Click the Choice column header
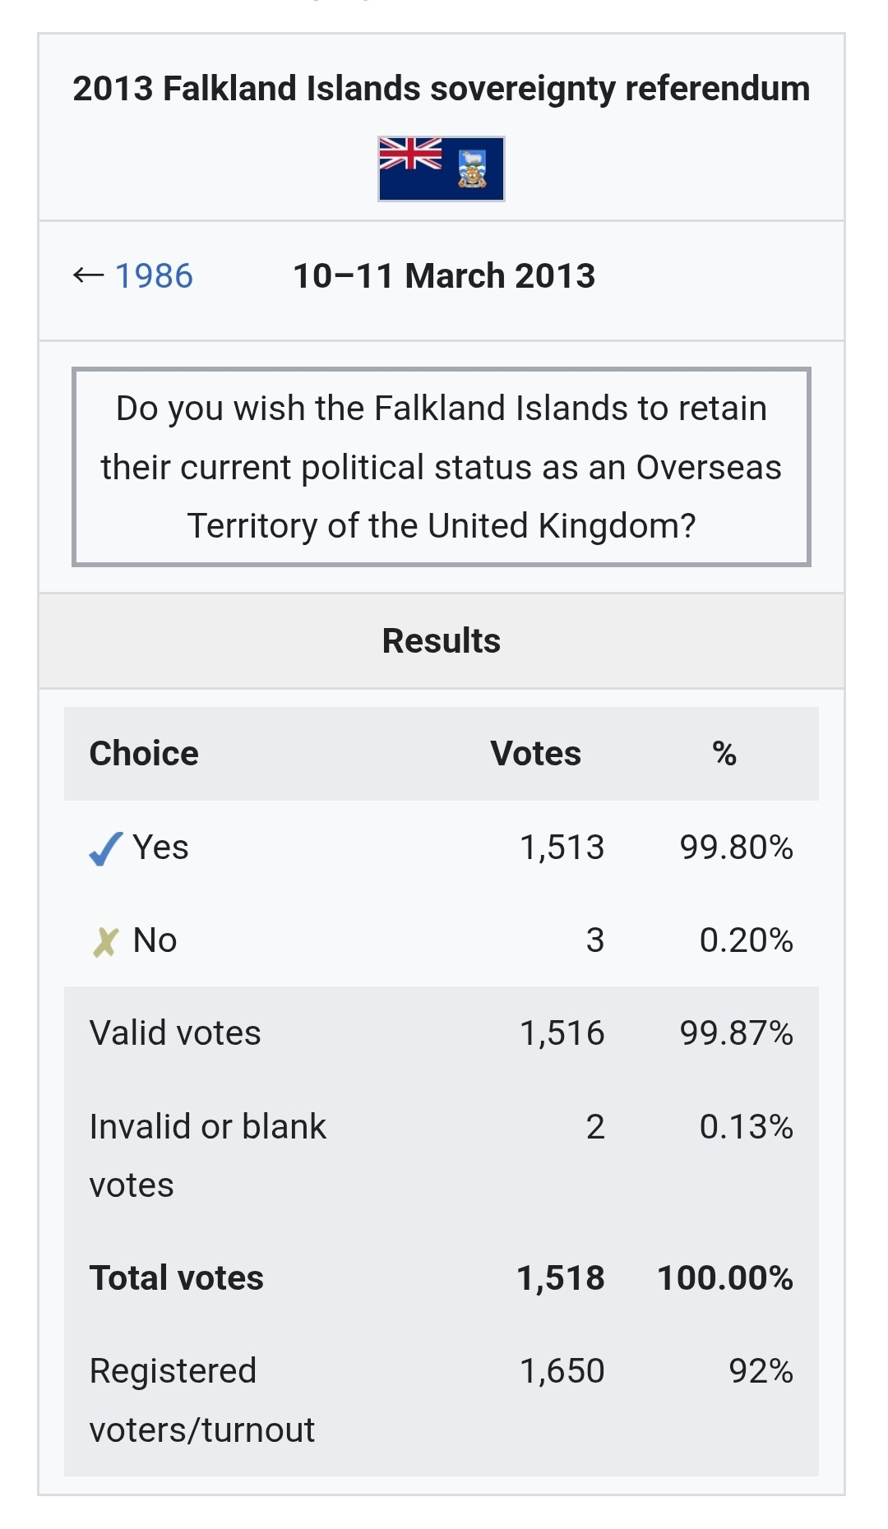 [144, 754]
